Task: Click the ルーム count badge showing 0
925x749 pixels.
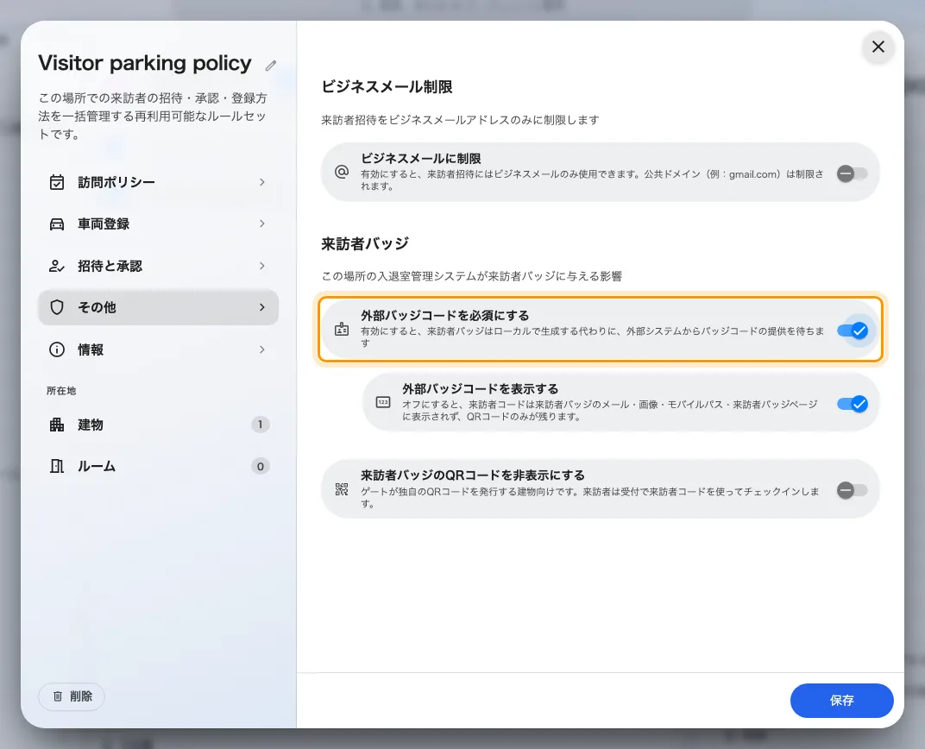Action: point(261,467)
